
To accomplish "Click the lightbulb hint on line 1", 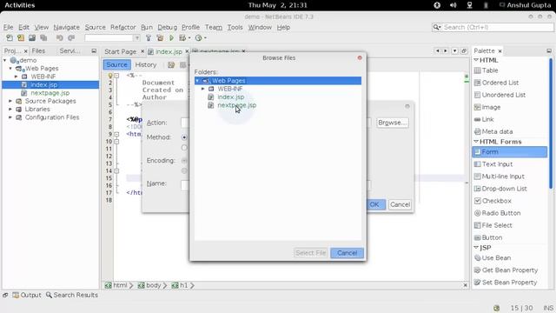I will click(110, 76).
